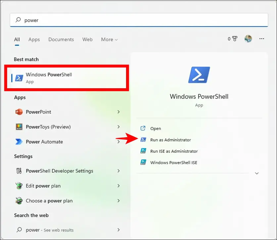
Task: Click the search text field containing 'power'
Action: tap(139, 20)
